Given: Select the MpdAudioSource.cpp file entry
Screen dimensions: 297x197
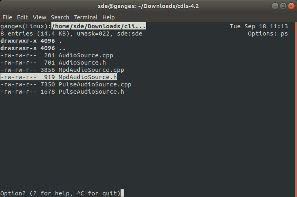Looking at the screenshot, I should point(62,70).
